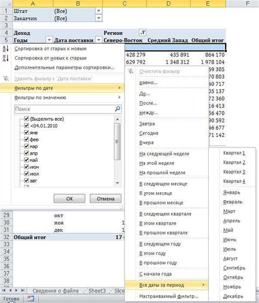Open the Заказчик filter dropdown

99,18
